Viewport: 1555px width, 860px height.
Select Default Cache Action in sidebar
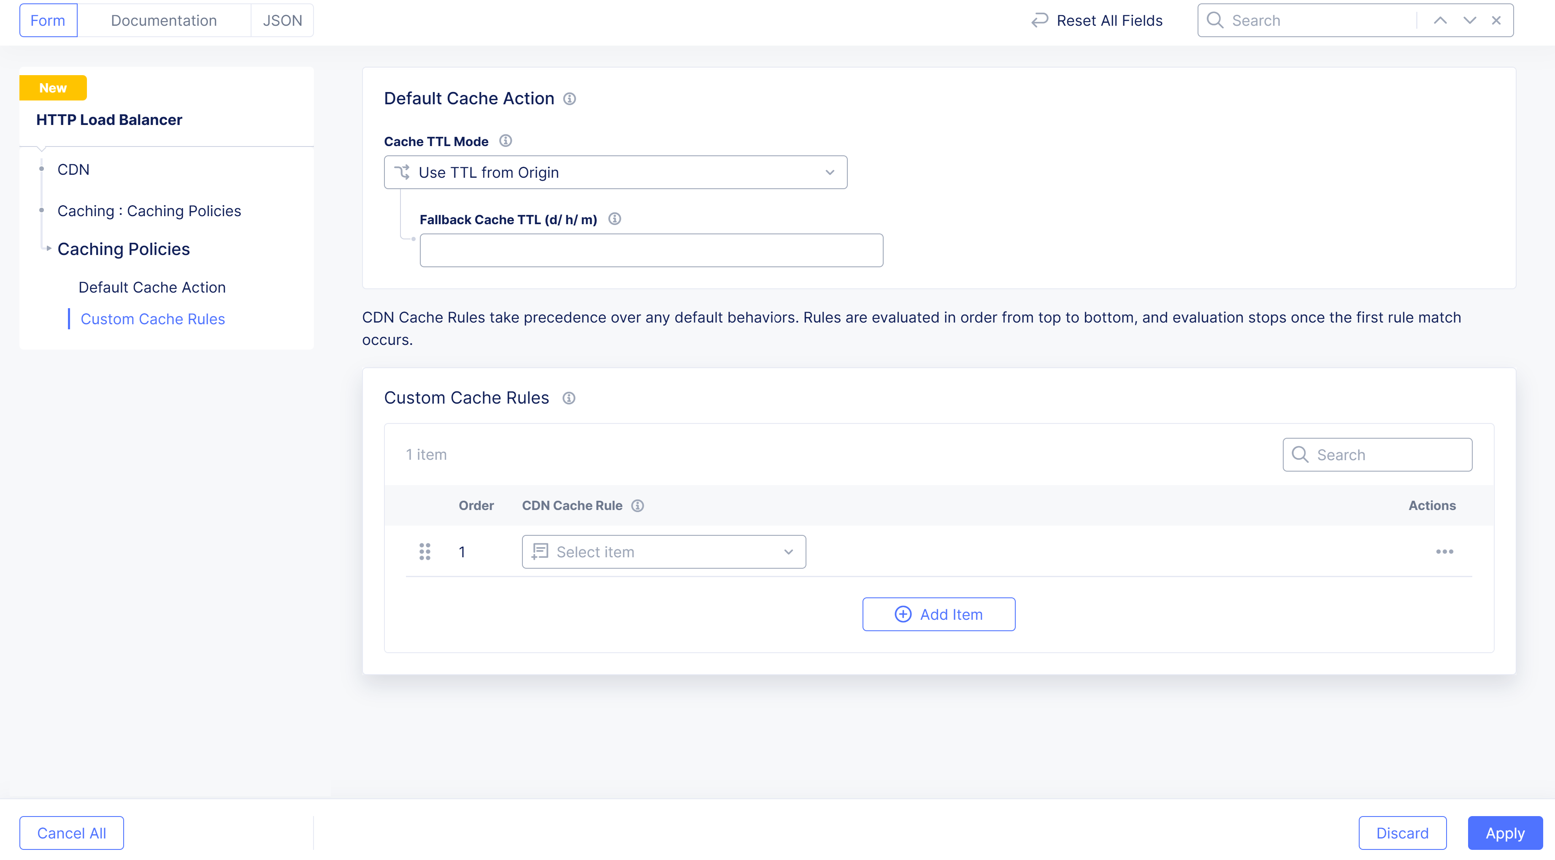click(x=151, y=288)
